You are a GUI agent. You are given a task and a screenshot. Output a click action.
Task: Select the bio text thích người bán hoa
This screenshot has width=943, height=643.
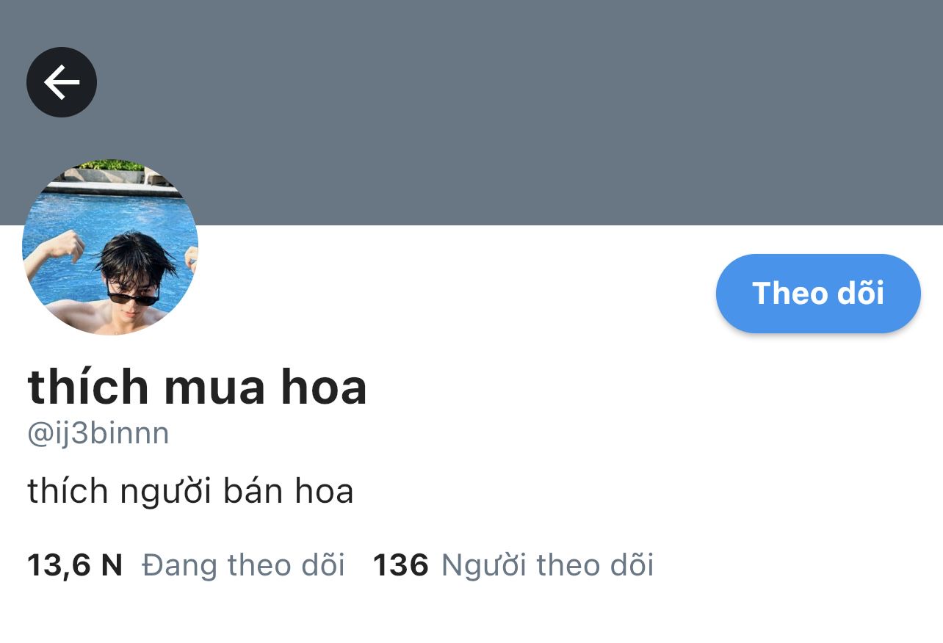tap(191, 492)
